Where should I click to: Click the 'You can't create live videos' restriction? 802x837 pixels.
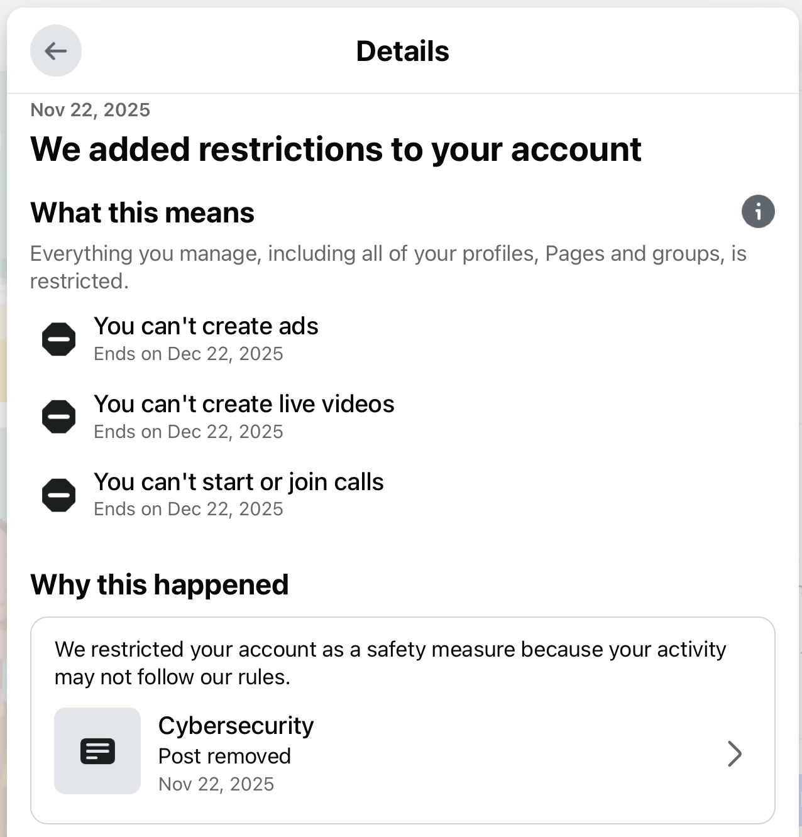coord(244,404)
